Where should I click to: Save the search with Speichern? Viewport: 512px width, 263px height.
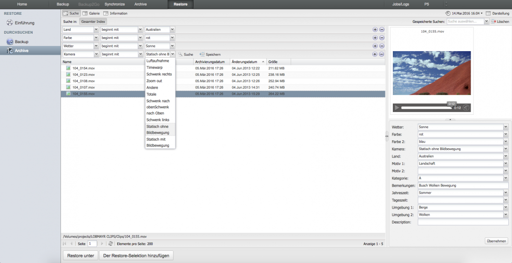click(x=210, y=54)
